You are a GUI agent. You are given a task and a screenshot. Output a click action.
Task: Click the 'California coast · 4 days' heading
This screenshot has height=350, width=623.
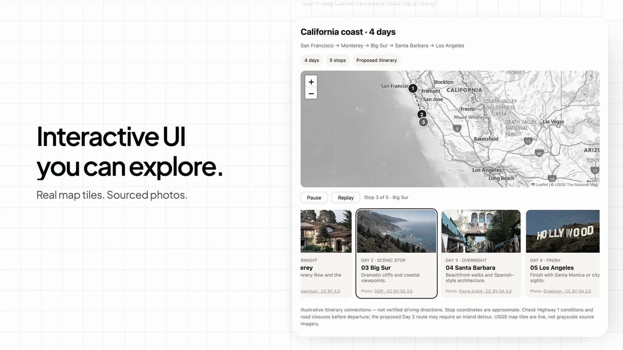click(x=348, y=32)
